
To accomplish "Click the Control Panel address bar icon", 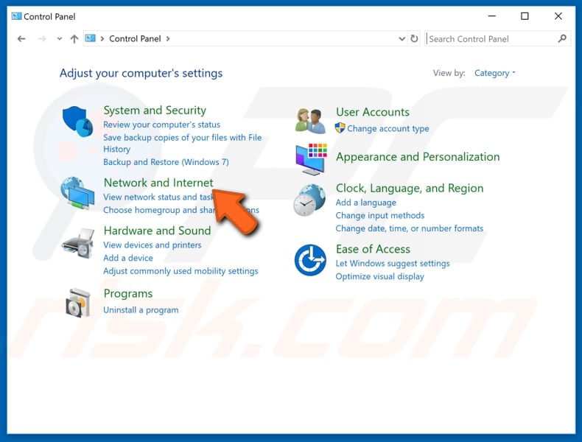I will click(90, 38).
